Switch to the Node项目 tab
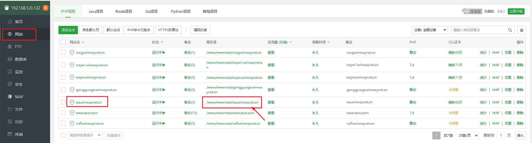532x143 pixels. 124,11
